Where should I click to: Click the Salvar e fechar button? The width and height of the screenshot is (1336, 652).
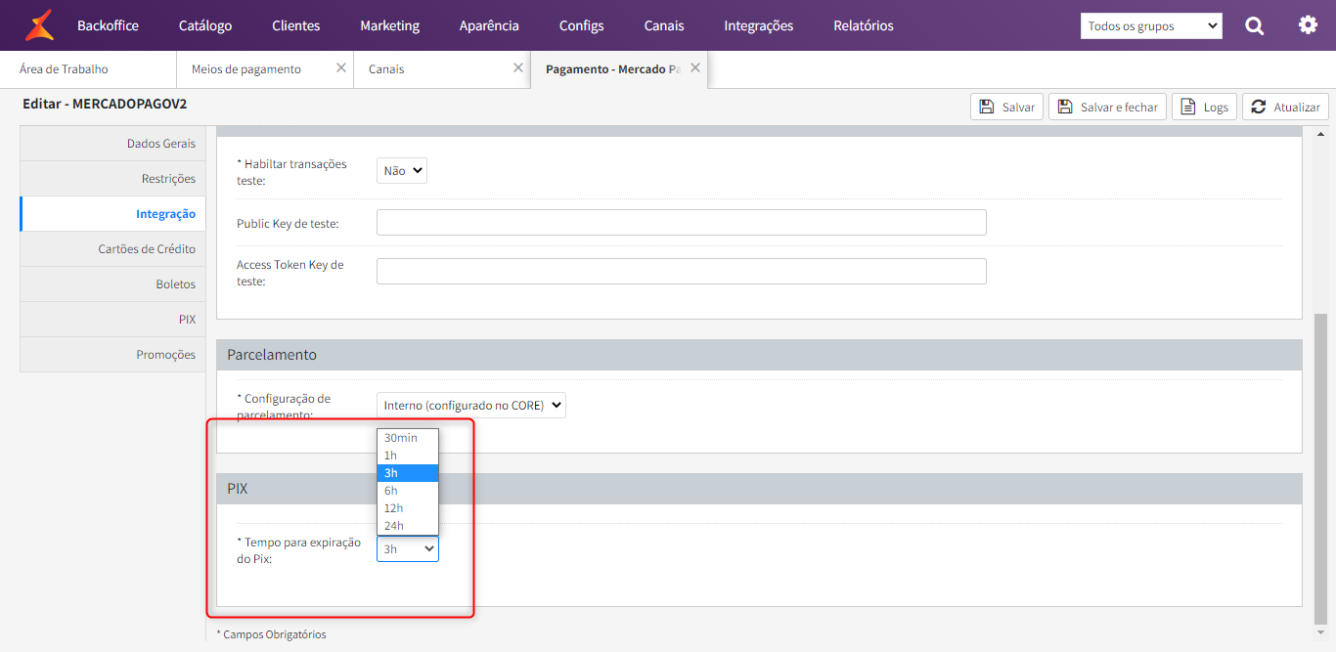[1107, 107]
